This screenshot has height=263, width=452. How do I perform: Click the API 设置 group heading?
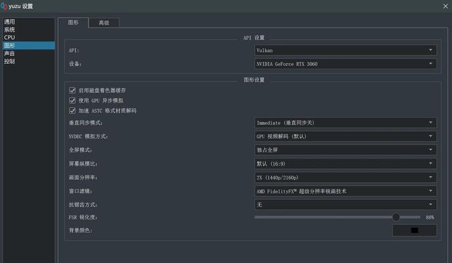(254, 37)
